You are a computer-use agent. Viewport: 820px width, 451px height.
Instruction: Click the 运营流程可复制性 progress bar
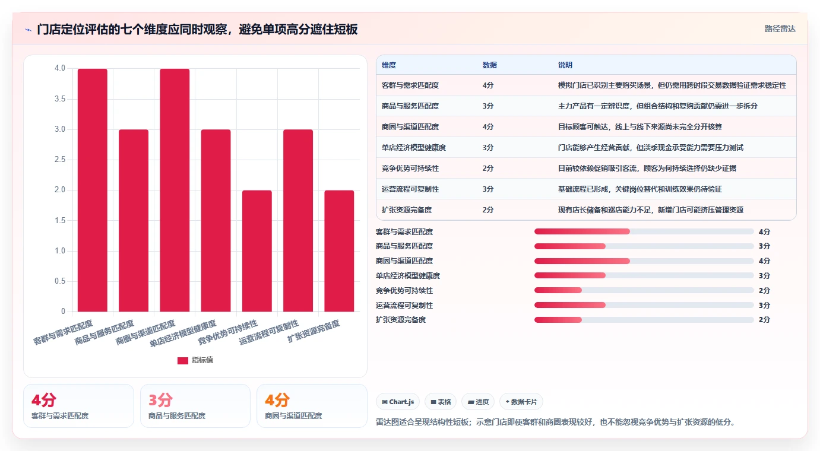(x=644, y=305)
